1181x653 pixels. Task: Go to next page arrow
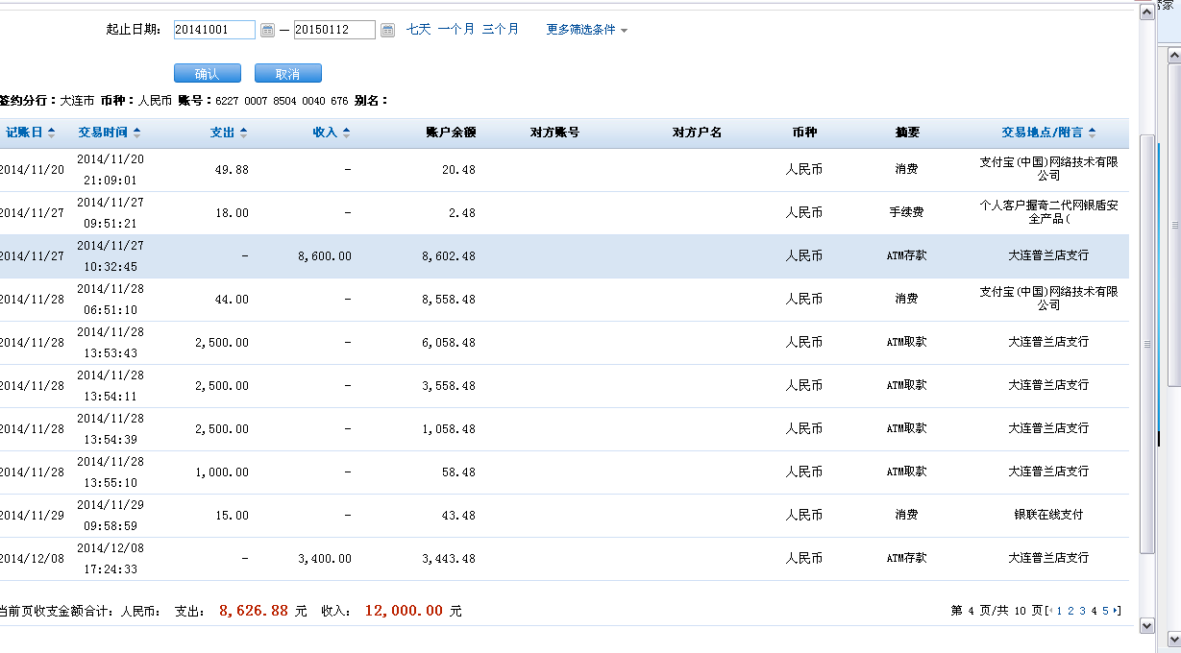point(1117,611)
